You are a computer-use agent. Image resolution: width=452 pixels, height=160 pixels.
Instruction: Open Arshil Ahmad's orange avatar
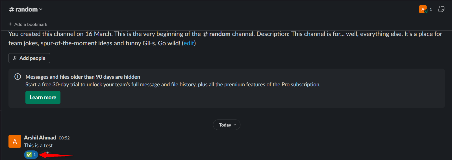pyautogui.click(x=15, y=141)
